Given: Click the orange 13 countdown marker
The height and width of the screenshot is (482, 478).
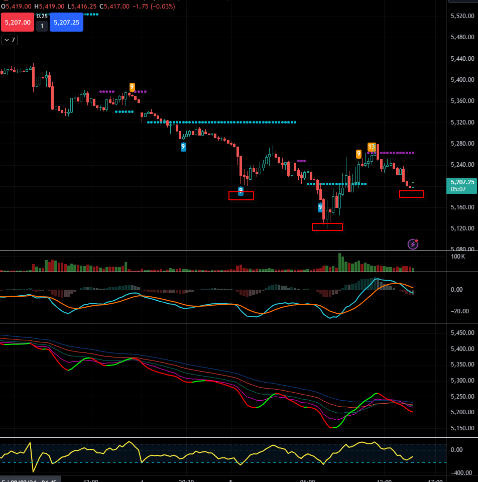Looking at the screenshot, I should click(371, 147).
